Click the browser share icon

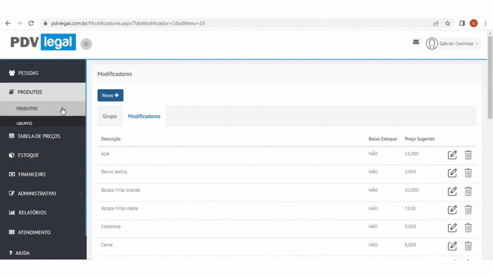(x=436, y=23)
